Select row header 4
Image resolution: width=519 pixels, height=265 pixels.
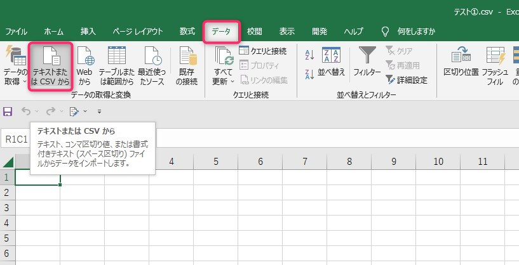(7, 223)
